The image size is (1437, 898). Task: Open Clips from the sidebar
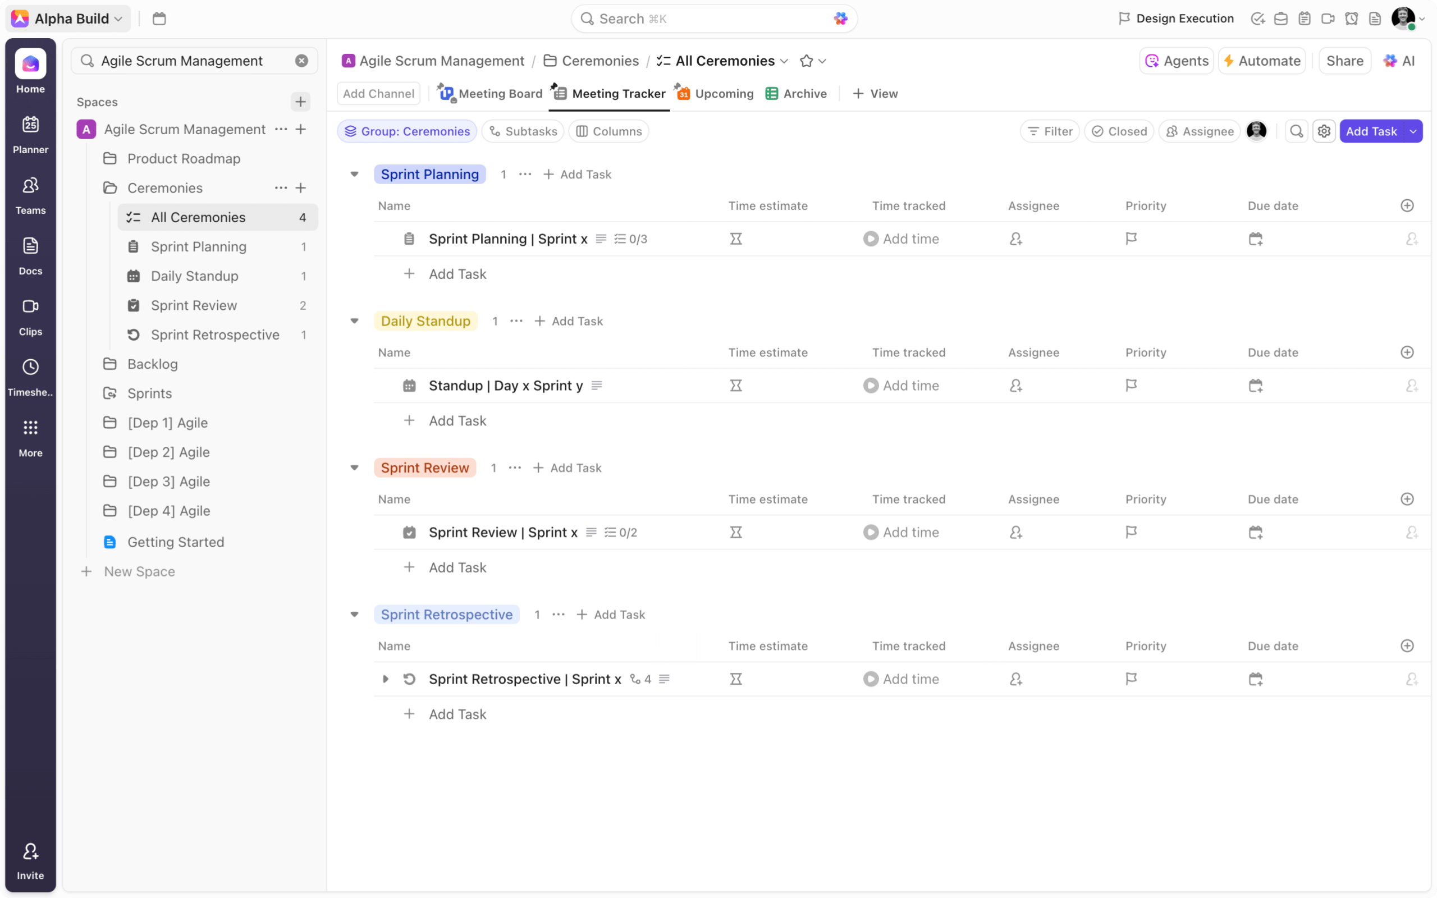coord(30,316)
